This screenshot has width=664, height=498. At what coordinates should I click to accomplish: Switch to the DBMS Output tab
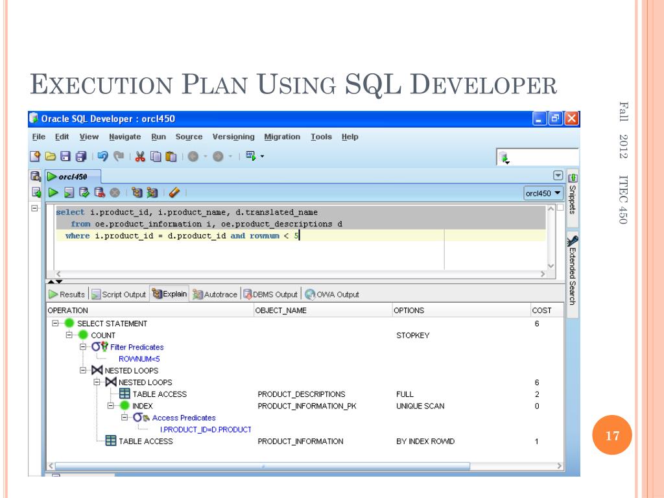tap(270, 294)
